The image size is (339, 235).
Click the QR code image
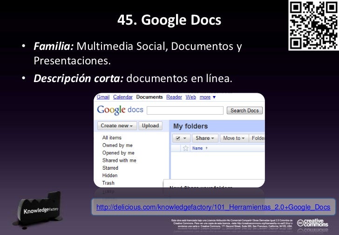pos(314,25)
